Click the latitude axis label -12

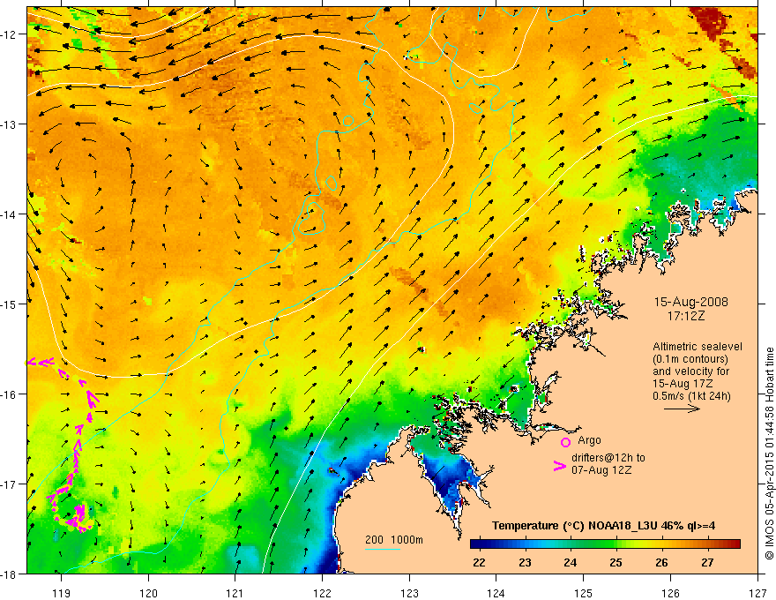click(x=8, y=34)
